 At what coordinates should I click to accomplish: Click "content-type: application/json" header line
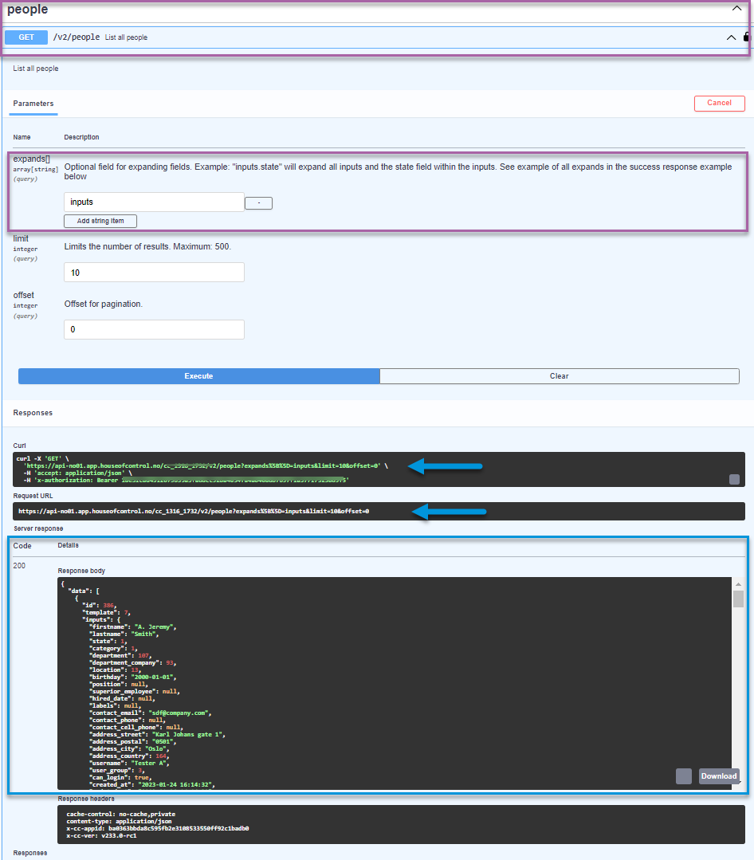(x=119, y=821)
